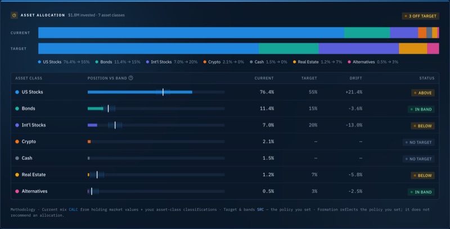Click Real Estate legend entry 1.2% → 7%

(x=317, y=62)
